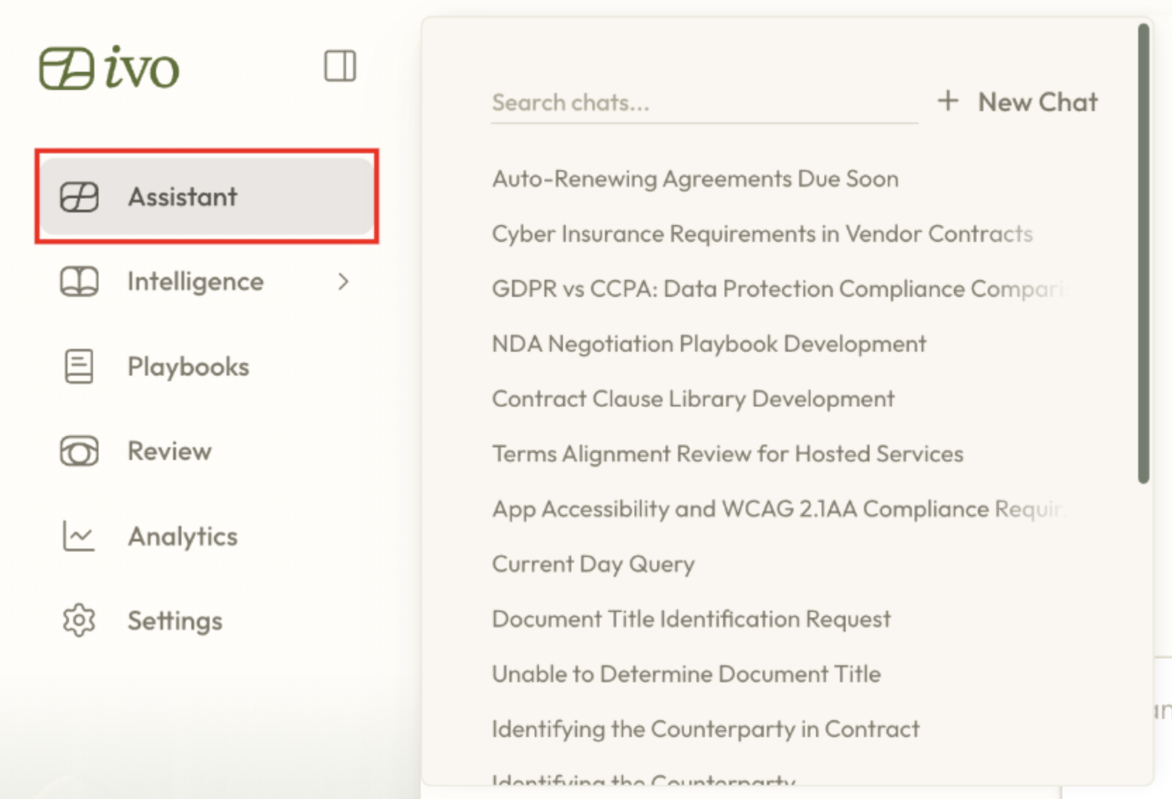Image resolution: width=1172 pixels, height=799 pixels.
Task: Open Cyber Insurance Requirements in Vendor Contracts chat
Action: [762, 234]
